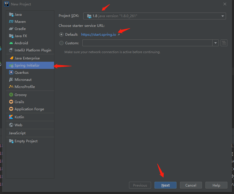The width and height of the screenshot is (234, 194).
Task: Select the Default starter URL radio button
Action: tap(61, 35)
